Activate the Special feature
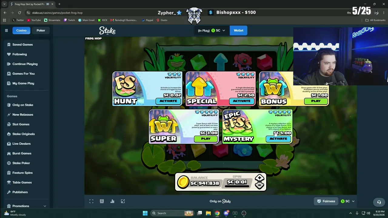 point(242,101)
